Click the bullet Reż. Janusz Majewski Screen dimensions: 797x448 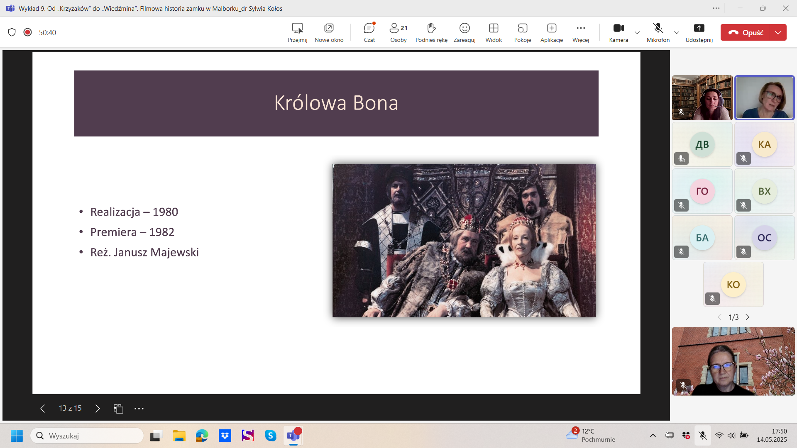pos(144,253)
